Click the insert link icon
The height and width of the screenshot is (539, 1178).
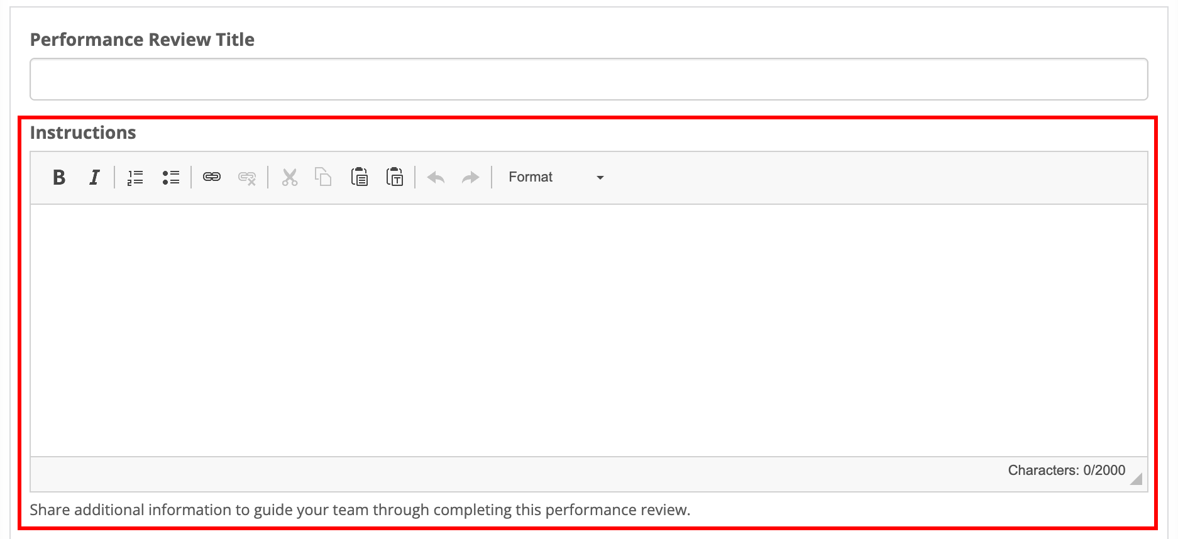(212, 178)
